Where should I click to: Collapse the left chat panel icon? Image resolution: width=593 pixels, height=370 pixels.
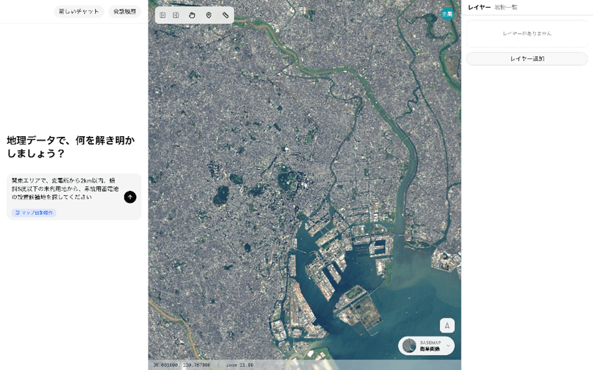[x=163, y=15]
